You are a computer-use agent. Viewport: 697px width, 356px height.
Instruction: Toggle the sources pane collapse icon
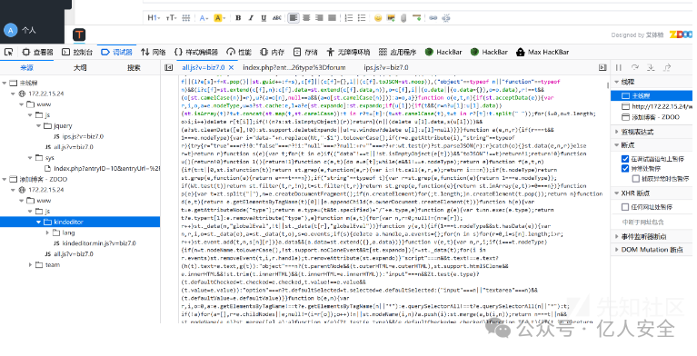pyautogui.click(x=168, y=67)
